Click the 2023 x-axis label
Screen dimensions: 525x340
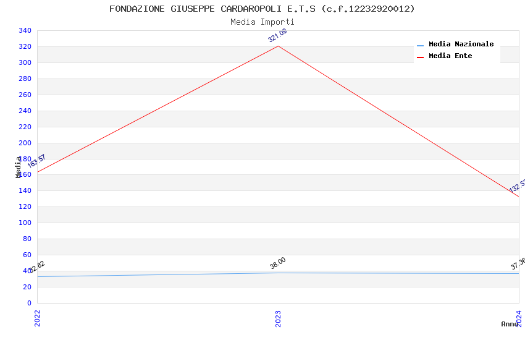278,318
